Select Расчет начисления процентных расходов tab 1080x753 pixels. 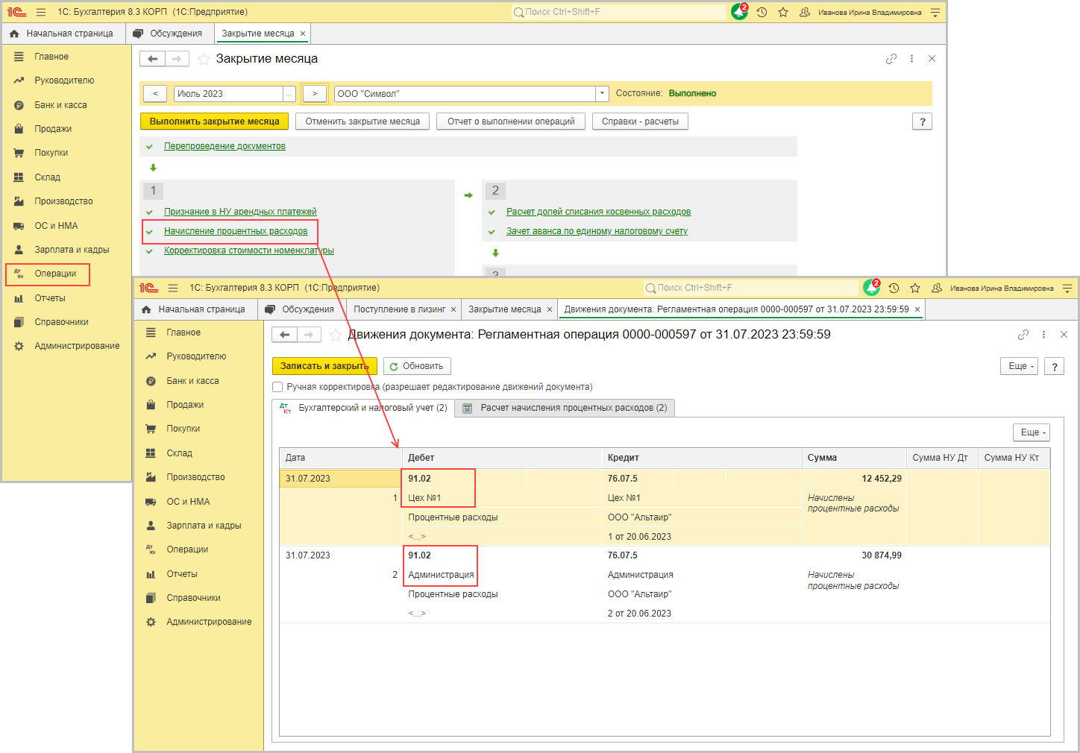click(565, 408)
